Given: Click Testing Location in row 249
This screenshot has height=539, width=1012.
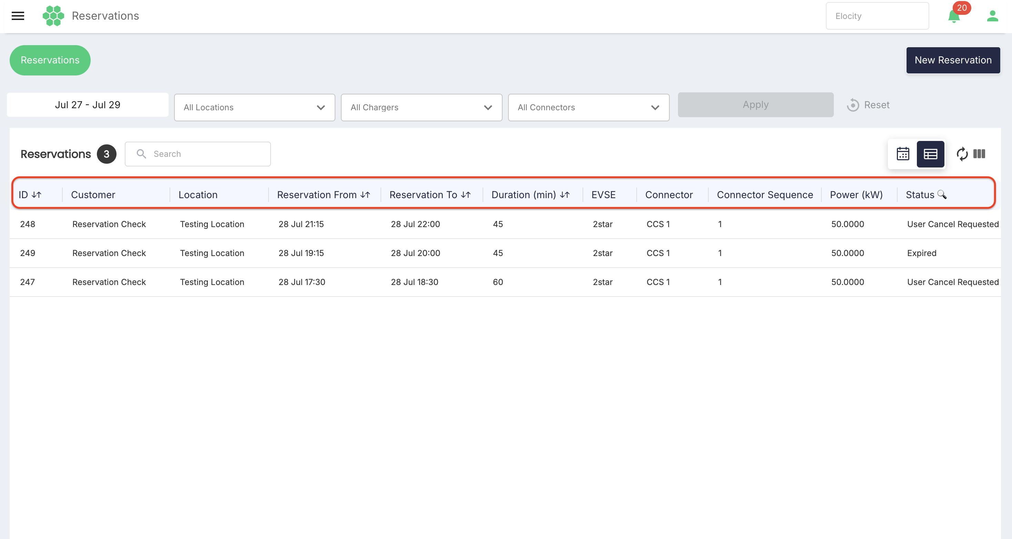Looking at the screenshot, I should [212, 253].
